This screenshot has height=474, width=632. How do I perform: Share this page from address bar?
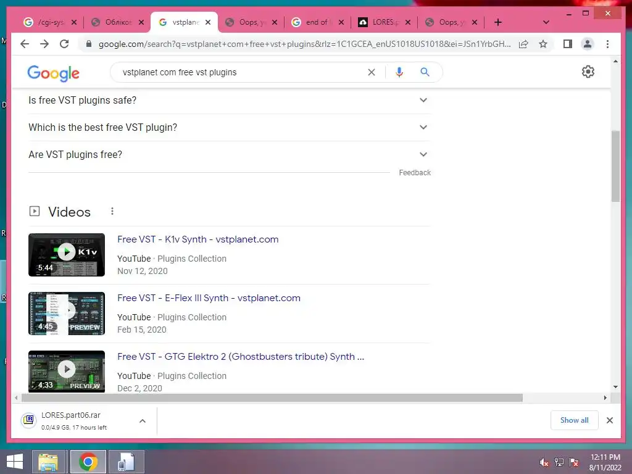[x=523, y=44]
